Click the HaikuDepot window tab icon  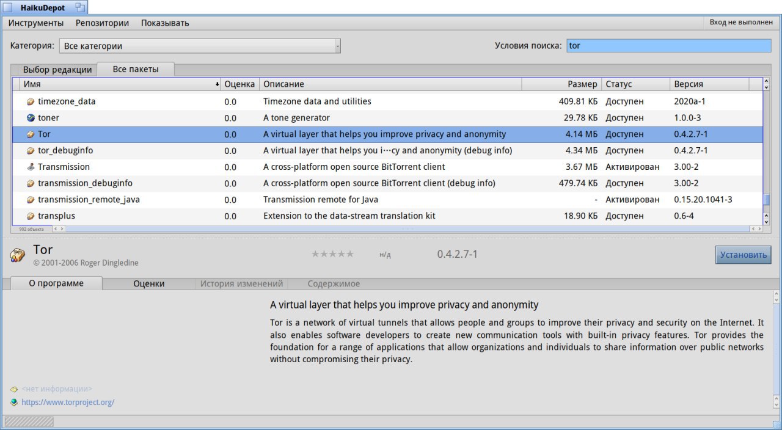coord(8,7)
